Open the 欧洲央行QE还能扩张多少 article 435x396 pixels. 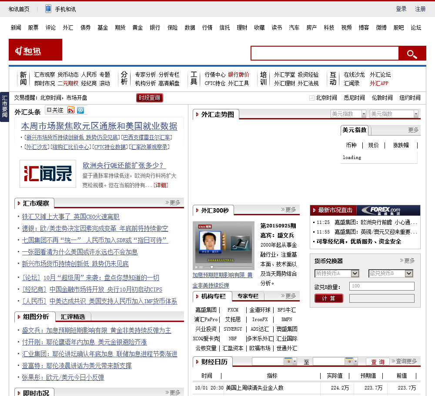124,166
